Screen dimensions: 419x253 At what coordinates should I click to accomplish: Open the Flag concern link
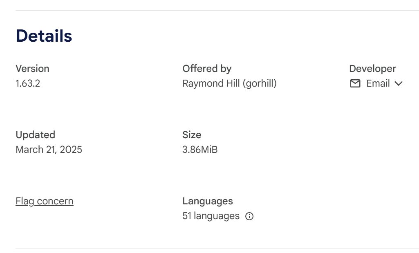45,201
